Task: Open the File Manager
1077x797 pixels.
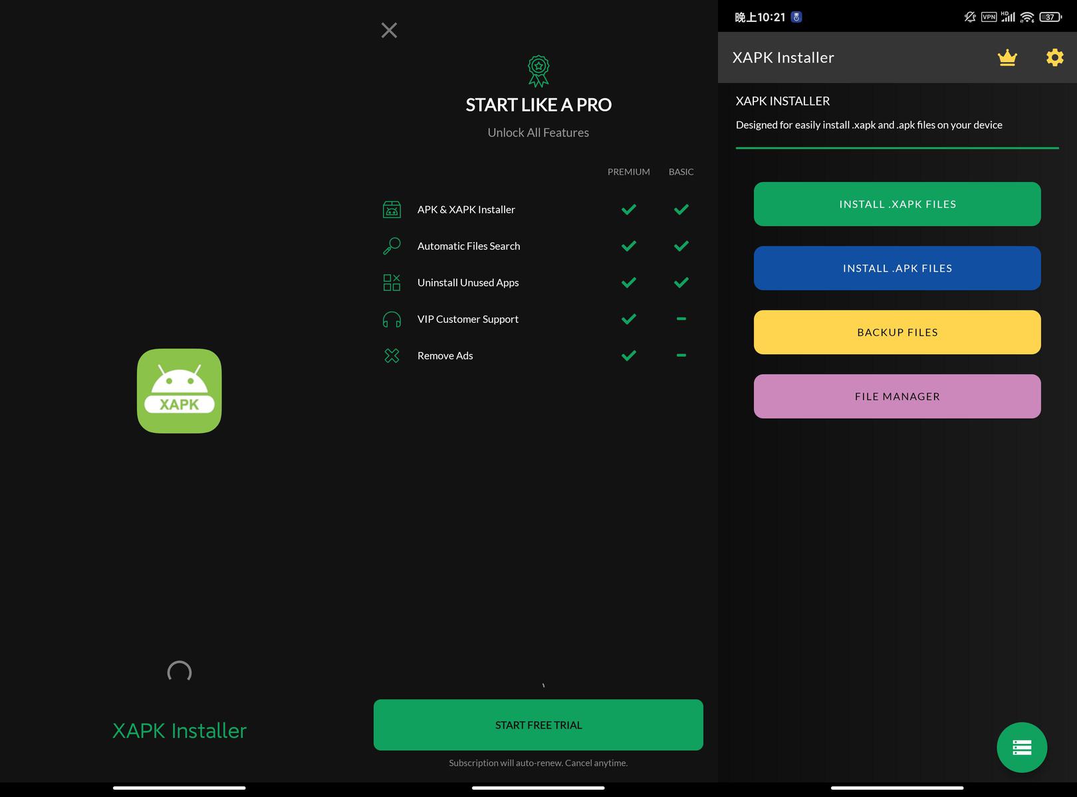Action: point(898,397)
